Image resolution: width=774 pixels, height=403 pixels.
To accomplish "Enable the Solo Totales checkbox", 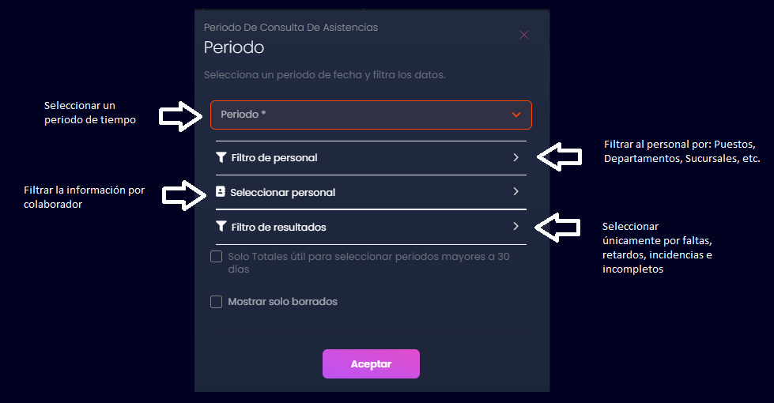I will (x=217, y=257).
